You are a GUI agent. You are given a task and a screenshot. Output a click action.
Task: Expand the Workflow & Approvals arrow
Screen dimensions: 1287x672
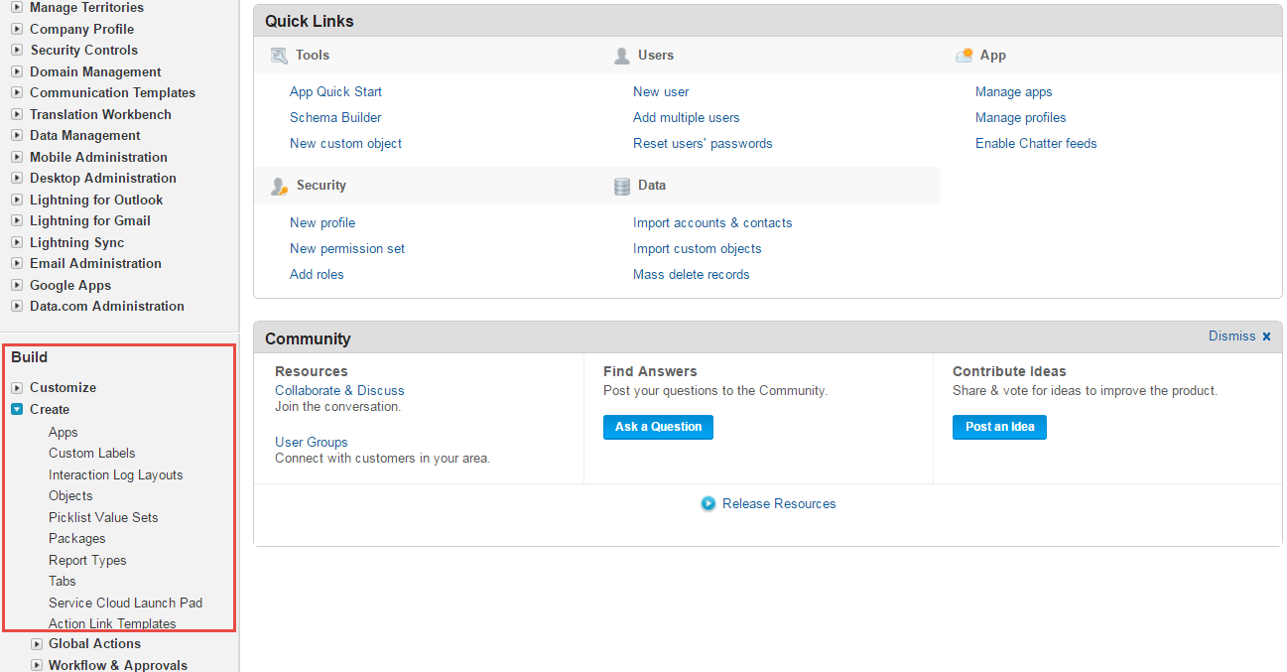click(x=37, y=665)
